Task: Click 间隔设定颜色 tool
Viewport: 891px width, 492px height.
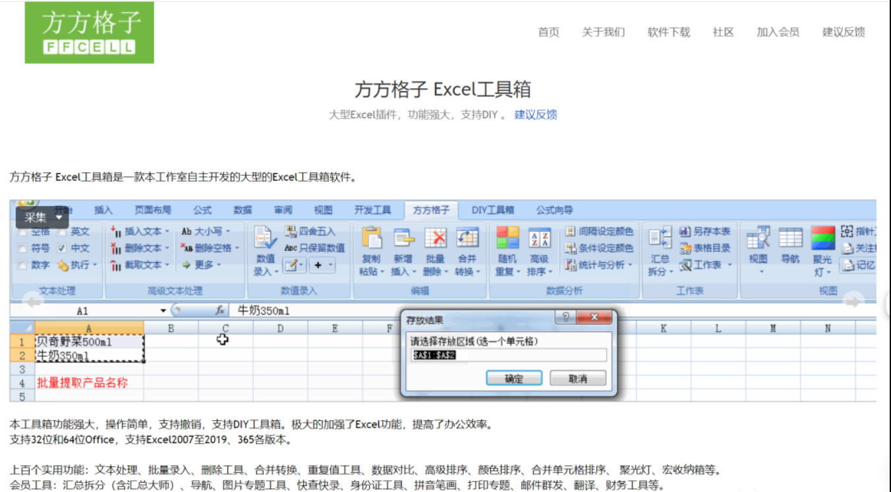Action: [x=599, y=231]
